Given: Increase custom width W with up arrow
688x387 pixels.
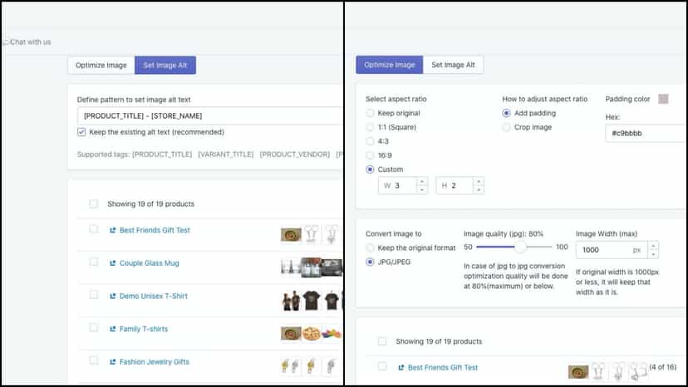Looking at the screenshot, I should (x=421, y=181).
